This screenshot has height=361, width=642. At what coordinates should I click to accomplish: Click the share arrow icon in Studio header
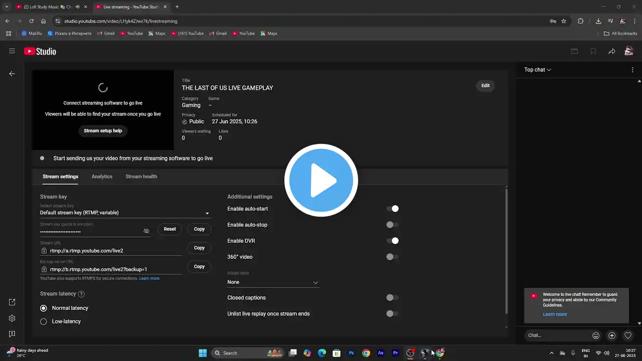[612, 51]
